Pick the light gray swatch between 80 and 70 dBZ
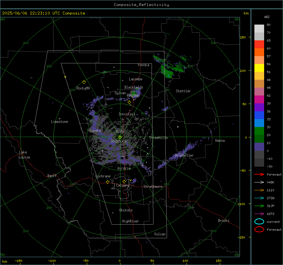Image resolution: width=283 pixels, height=265 pixels. tap(259, 29)
